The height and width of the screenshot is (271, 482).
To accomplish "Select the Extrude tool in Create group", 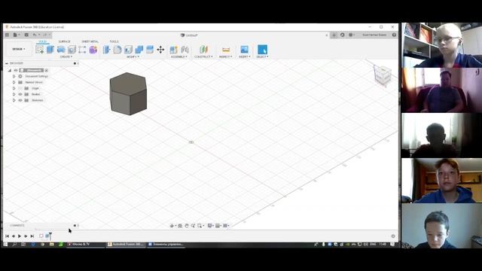I will pyautogui.click(x=50, y=50).
